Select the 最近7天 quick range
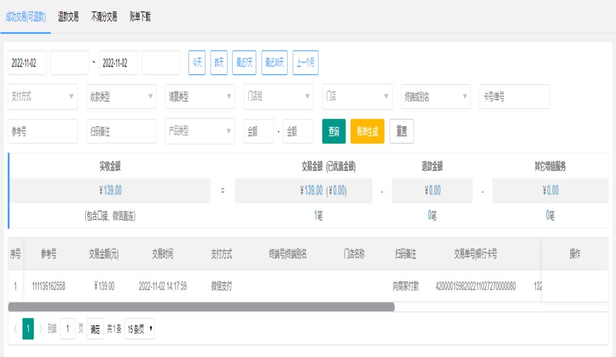The width and height of the screenshot is (616, 357). tap(244, 63)
